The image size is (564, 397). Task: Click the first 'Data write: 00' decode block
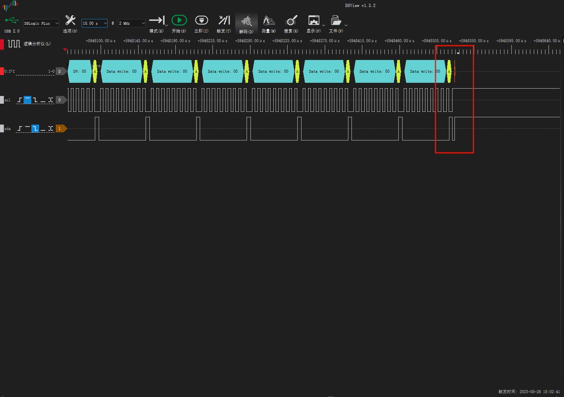(x=122, y=71)
